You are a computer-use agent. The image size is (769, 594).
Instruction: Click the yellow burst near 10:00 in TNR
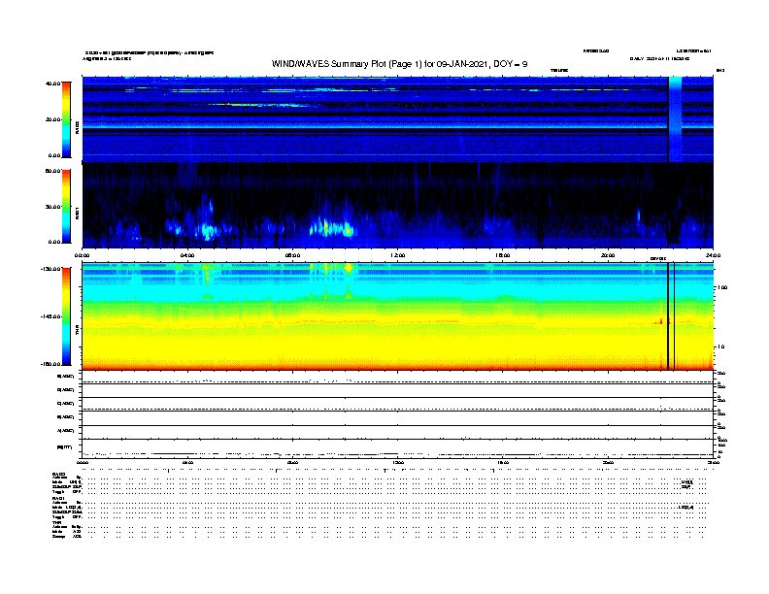click(349, 268)
